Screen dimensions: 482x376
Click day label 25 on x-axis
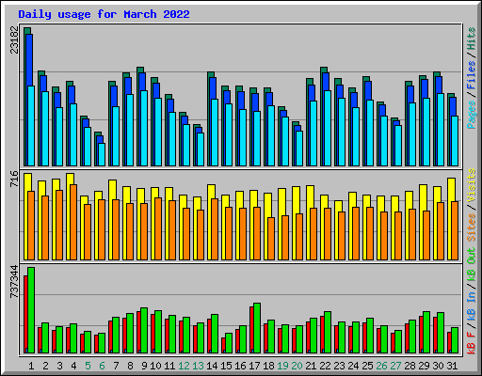[x=367, y=366]
